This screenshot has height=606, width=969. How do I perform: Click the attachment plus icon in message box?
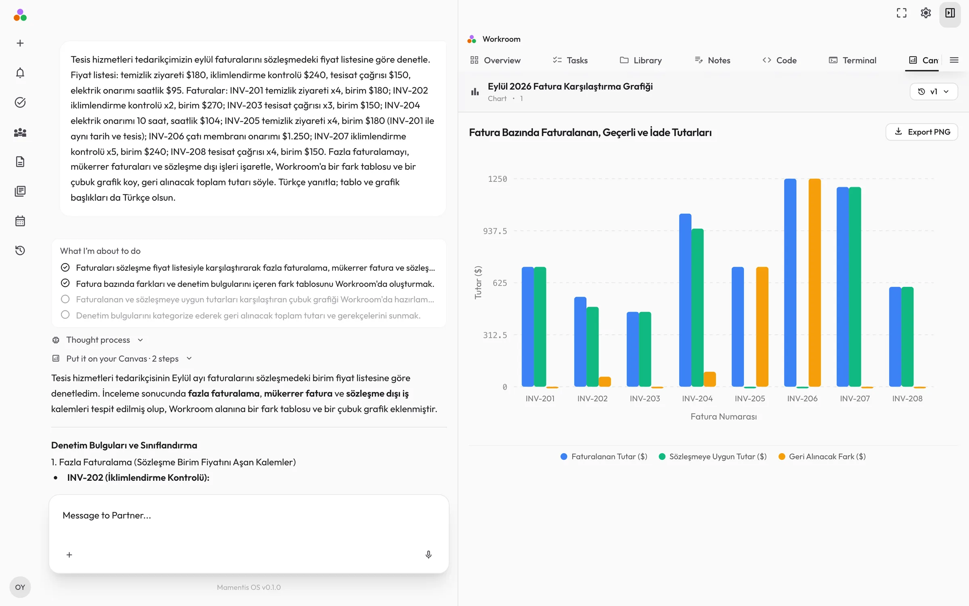tap(69, 555)
